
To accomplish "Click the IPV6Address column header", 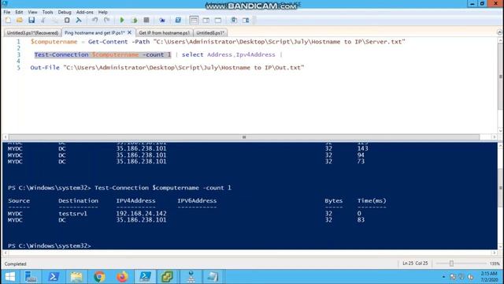I will (197, 200).
